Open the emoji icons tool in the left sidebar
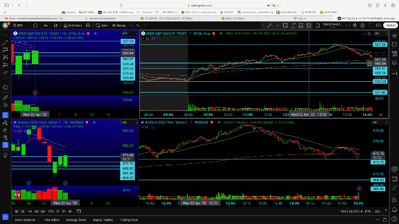The height and width of the screenshot is (224, 399). click(5, 88)
